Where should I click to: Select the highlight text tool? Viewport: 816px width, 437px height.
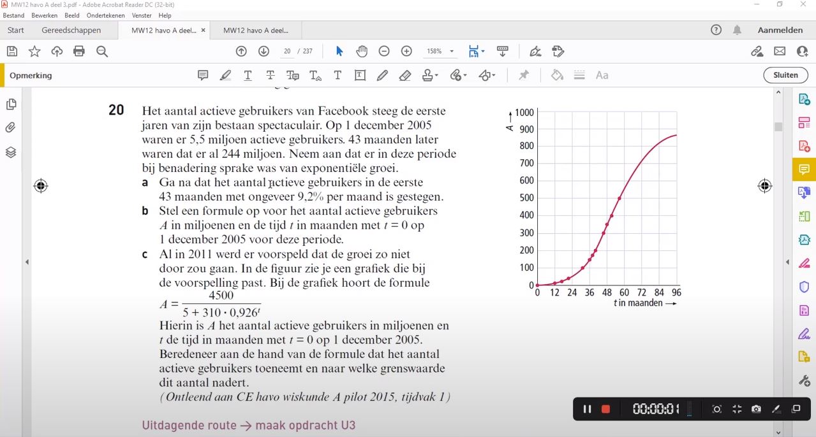click(225, 75)
